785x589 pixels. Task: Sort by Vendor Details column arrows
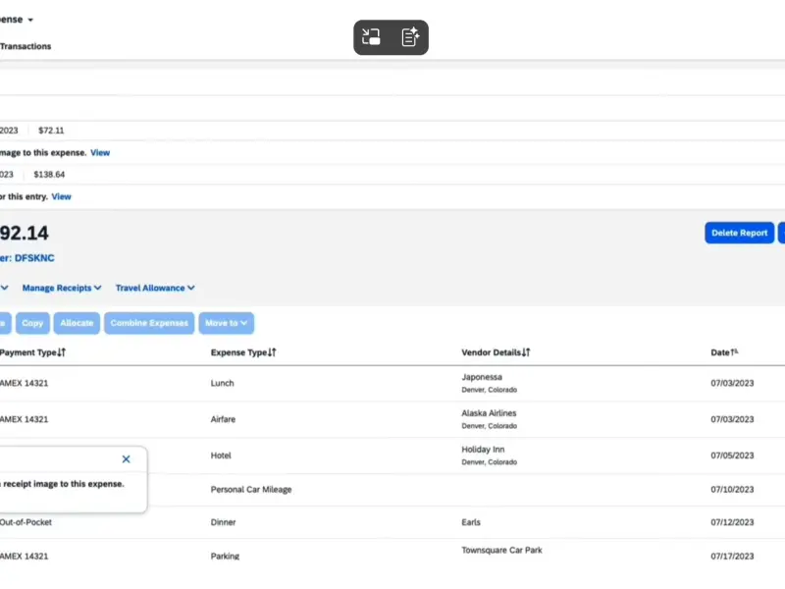click(x=526, y=352)
